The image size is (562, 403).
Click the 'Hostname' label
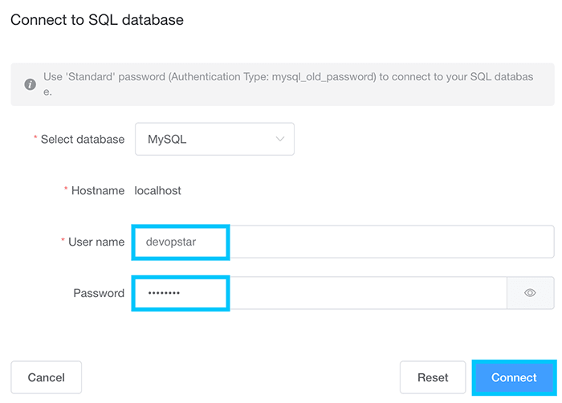click(x=98, y=190)
